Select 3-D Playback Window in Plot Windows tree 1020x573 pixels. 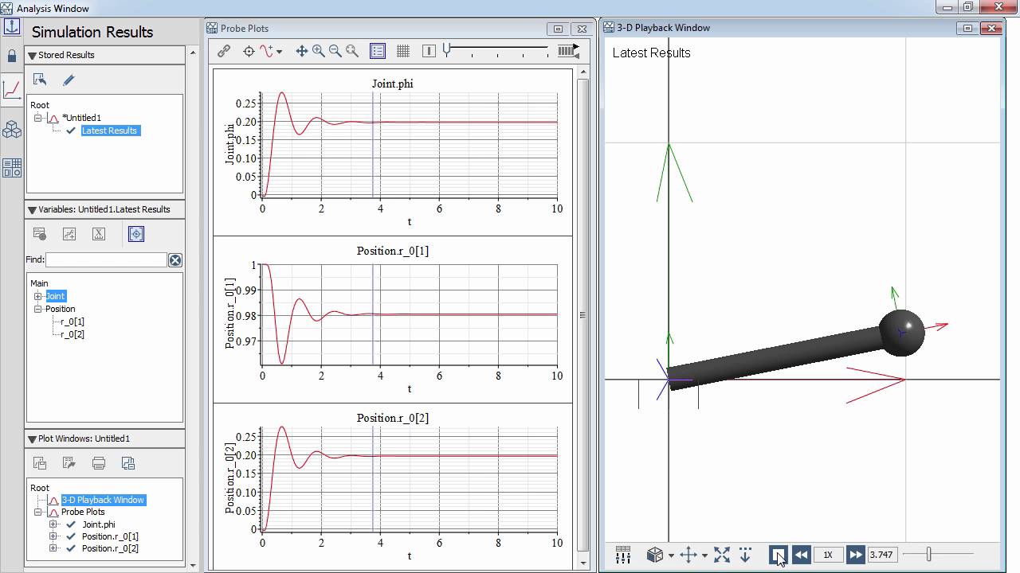pos(103,500)
